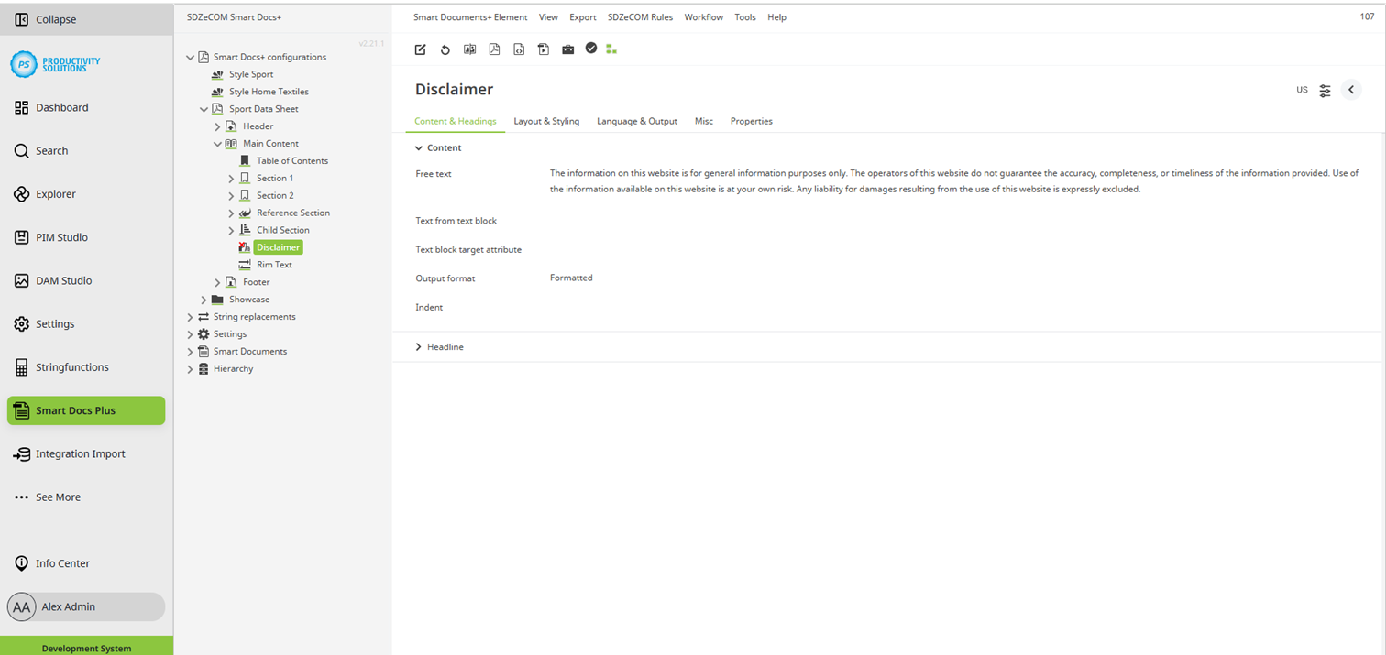Expand the Smart Documents tree node

pyautogui.click(x=191, y=352)
